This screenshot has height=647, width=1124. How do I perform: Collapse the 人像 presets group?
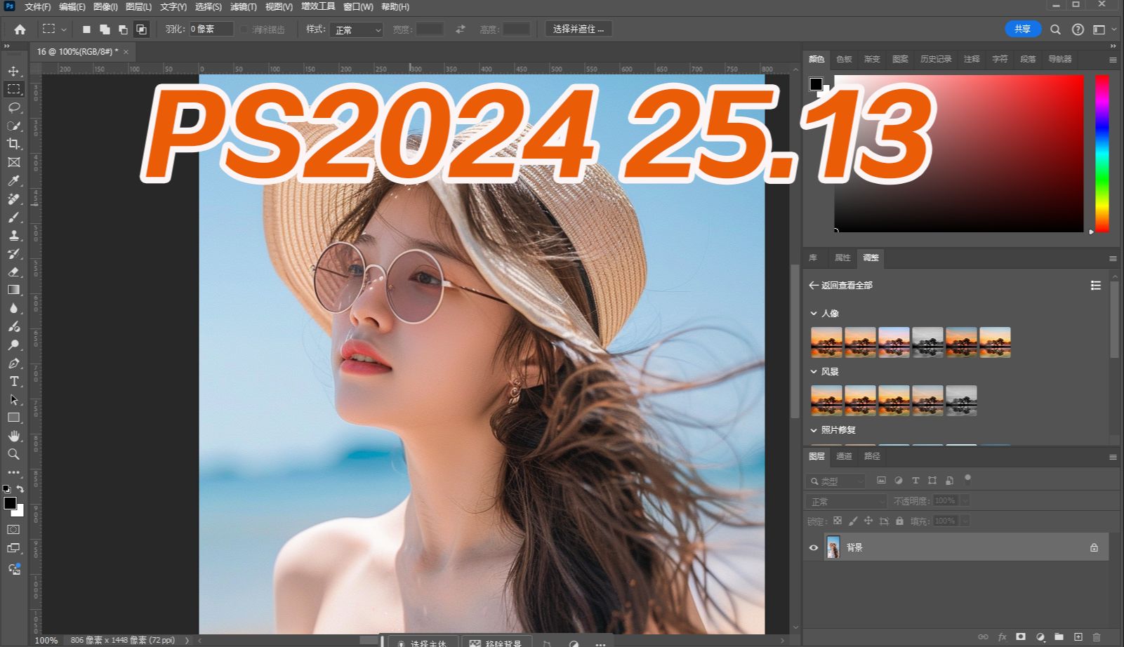[814, 314]
